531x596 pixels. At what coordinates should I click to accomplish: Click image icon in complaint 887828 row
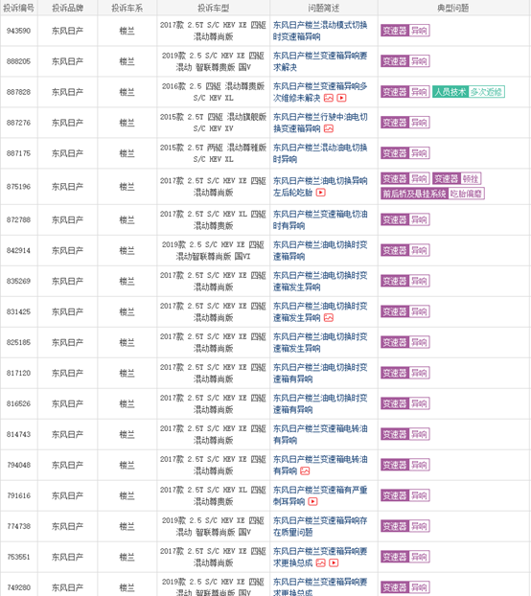[x=329, y=98]
